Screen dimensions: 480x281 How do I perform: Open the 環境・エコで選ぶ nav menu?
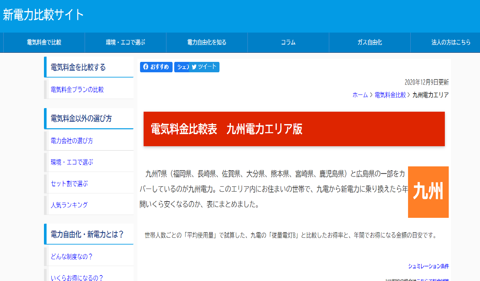tap(125, 42)
